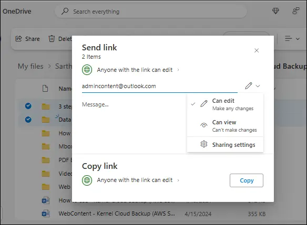The width and height of the screenshot is (307, 225).
Task: Select the Can edit option
Action: tap(225, 104)
